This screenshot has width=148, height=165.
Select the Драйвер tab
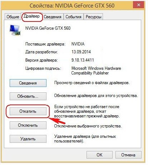(x=31, y=16)
